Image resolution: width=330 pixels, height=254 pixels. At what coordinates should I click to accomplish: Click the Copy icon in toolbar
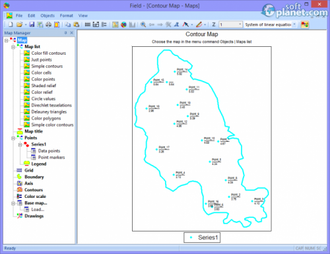[x=68, y=24]
